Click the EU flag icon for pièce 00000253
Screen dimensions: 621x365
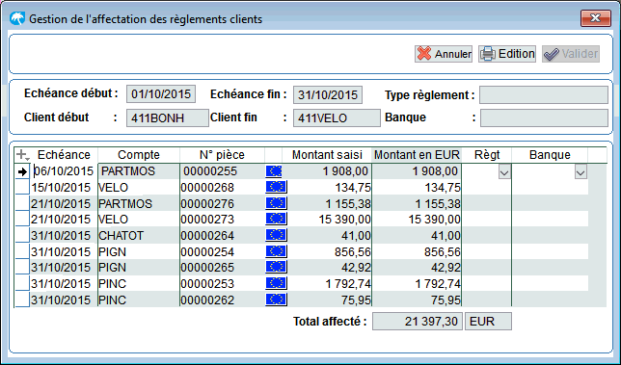pyautogui.click(x=276, y=283)
